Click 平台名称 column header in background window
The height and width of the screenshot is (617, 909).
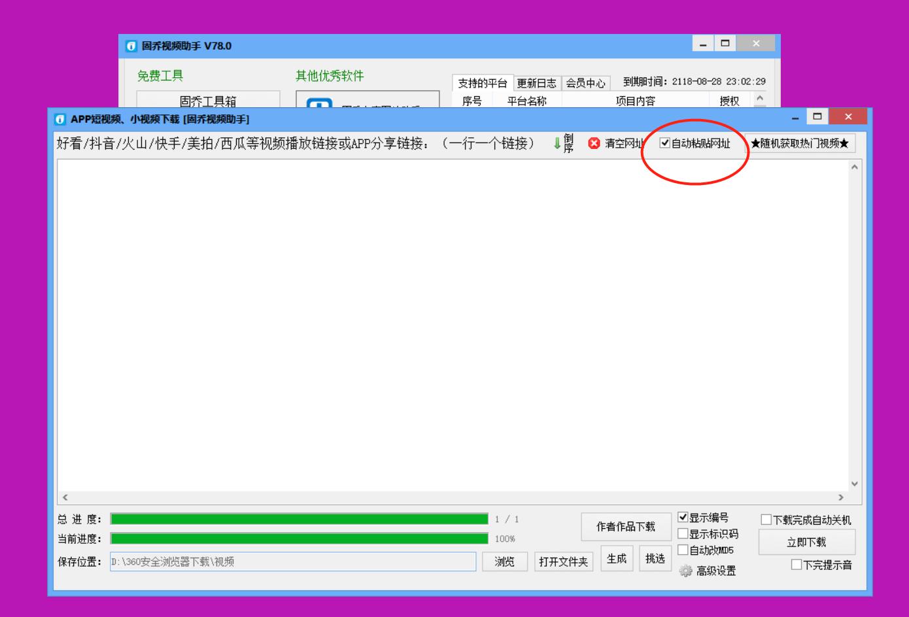526,101
